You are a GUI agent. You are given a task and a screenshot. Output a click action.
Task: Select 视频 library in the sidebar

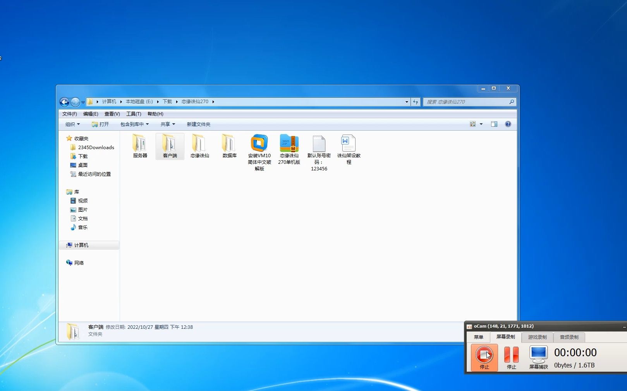[79, 201]
